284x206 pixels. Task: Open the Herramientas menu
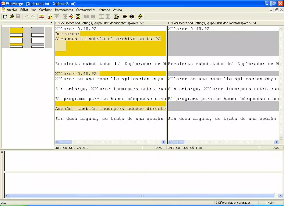point(64,10)
